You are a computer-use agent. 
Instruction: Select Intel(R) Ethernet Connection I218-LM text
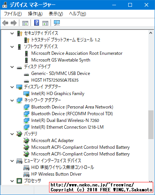[67, 127]
